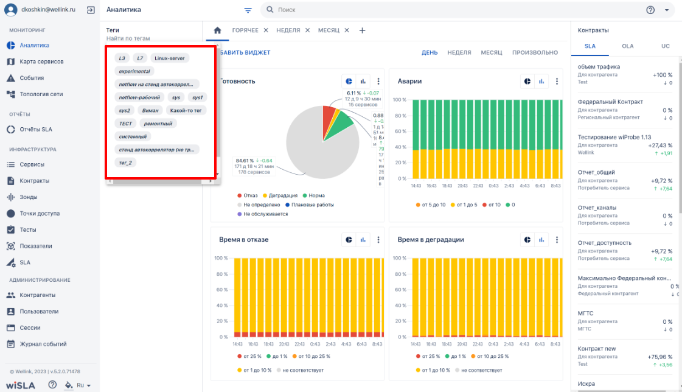Click the logout icon beside user email
The height and width of the screenshot is (392, 682).
point(91,10)
